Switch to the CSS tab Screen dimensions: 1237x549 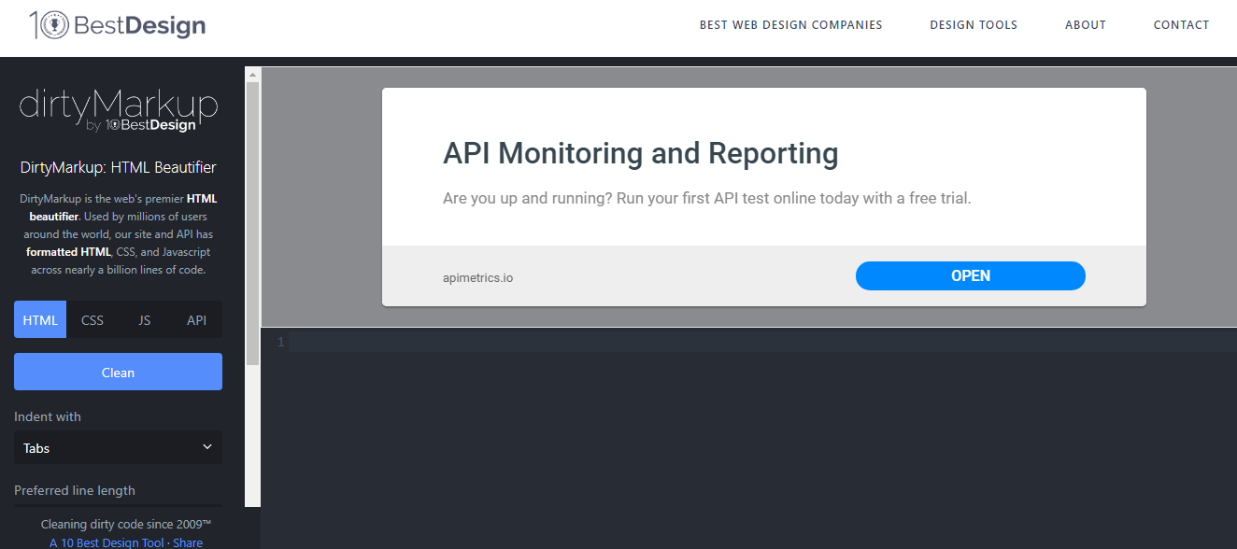click(92, 319)
